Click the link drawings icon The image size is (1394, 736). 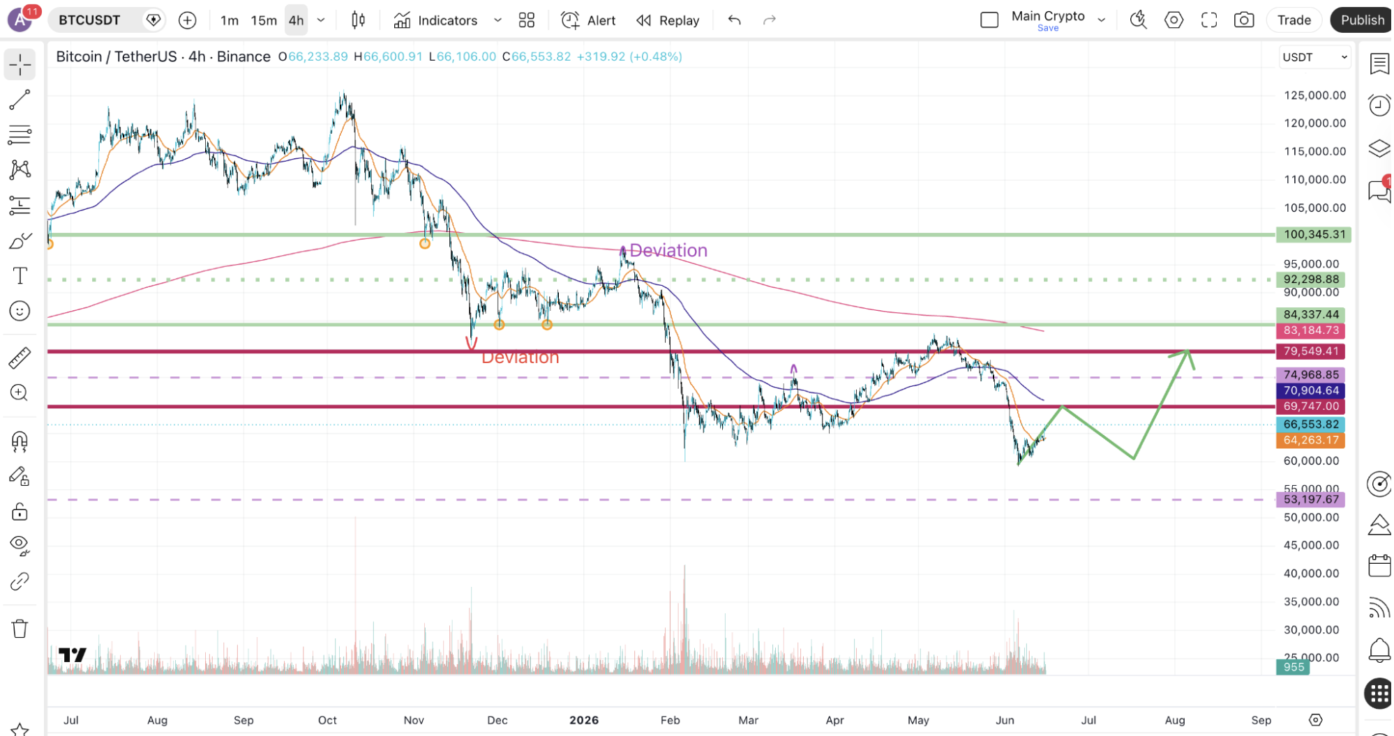tap(20, 581)
